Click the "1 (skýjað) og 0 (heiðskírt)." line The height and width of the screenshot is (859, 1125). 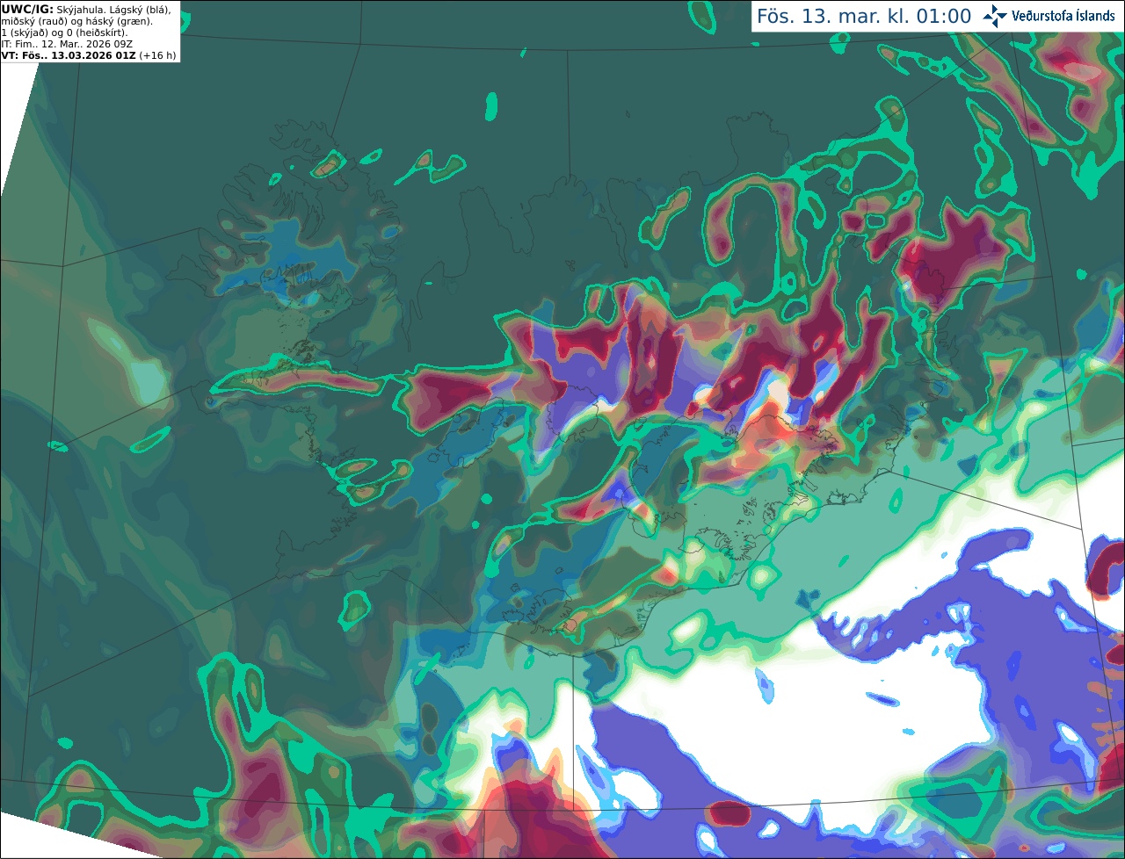[64, 32]
